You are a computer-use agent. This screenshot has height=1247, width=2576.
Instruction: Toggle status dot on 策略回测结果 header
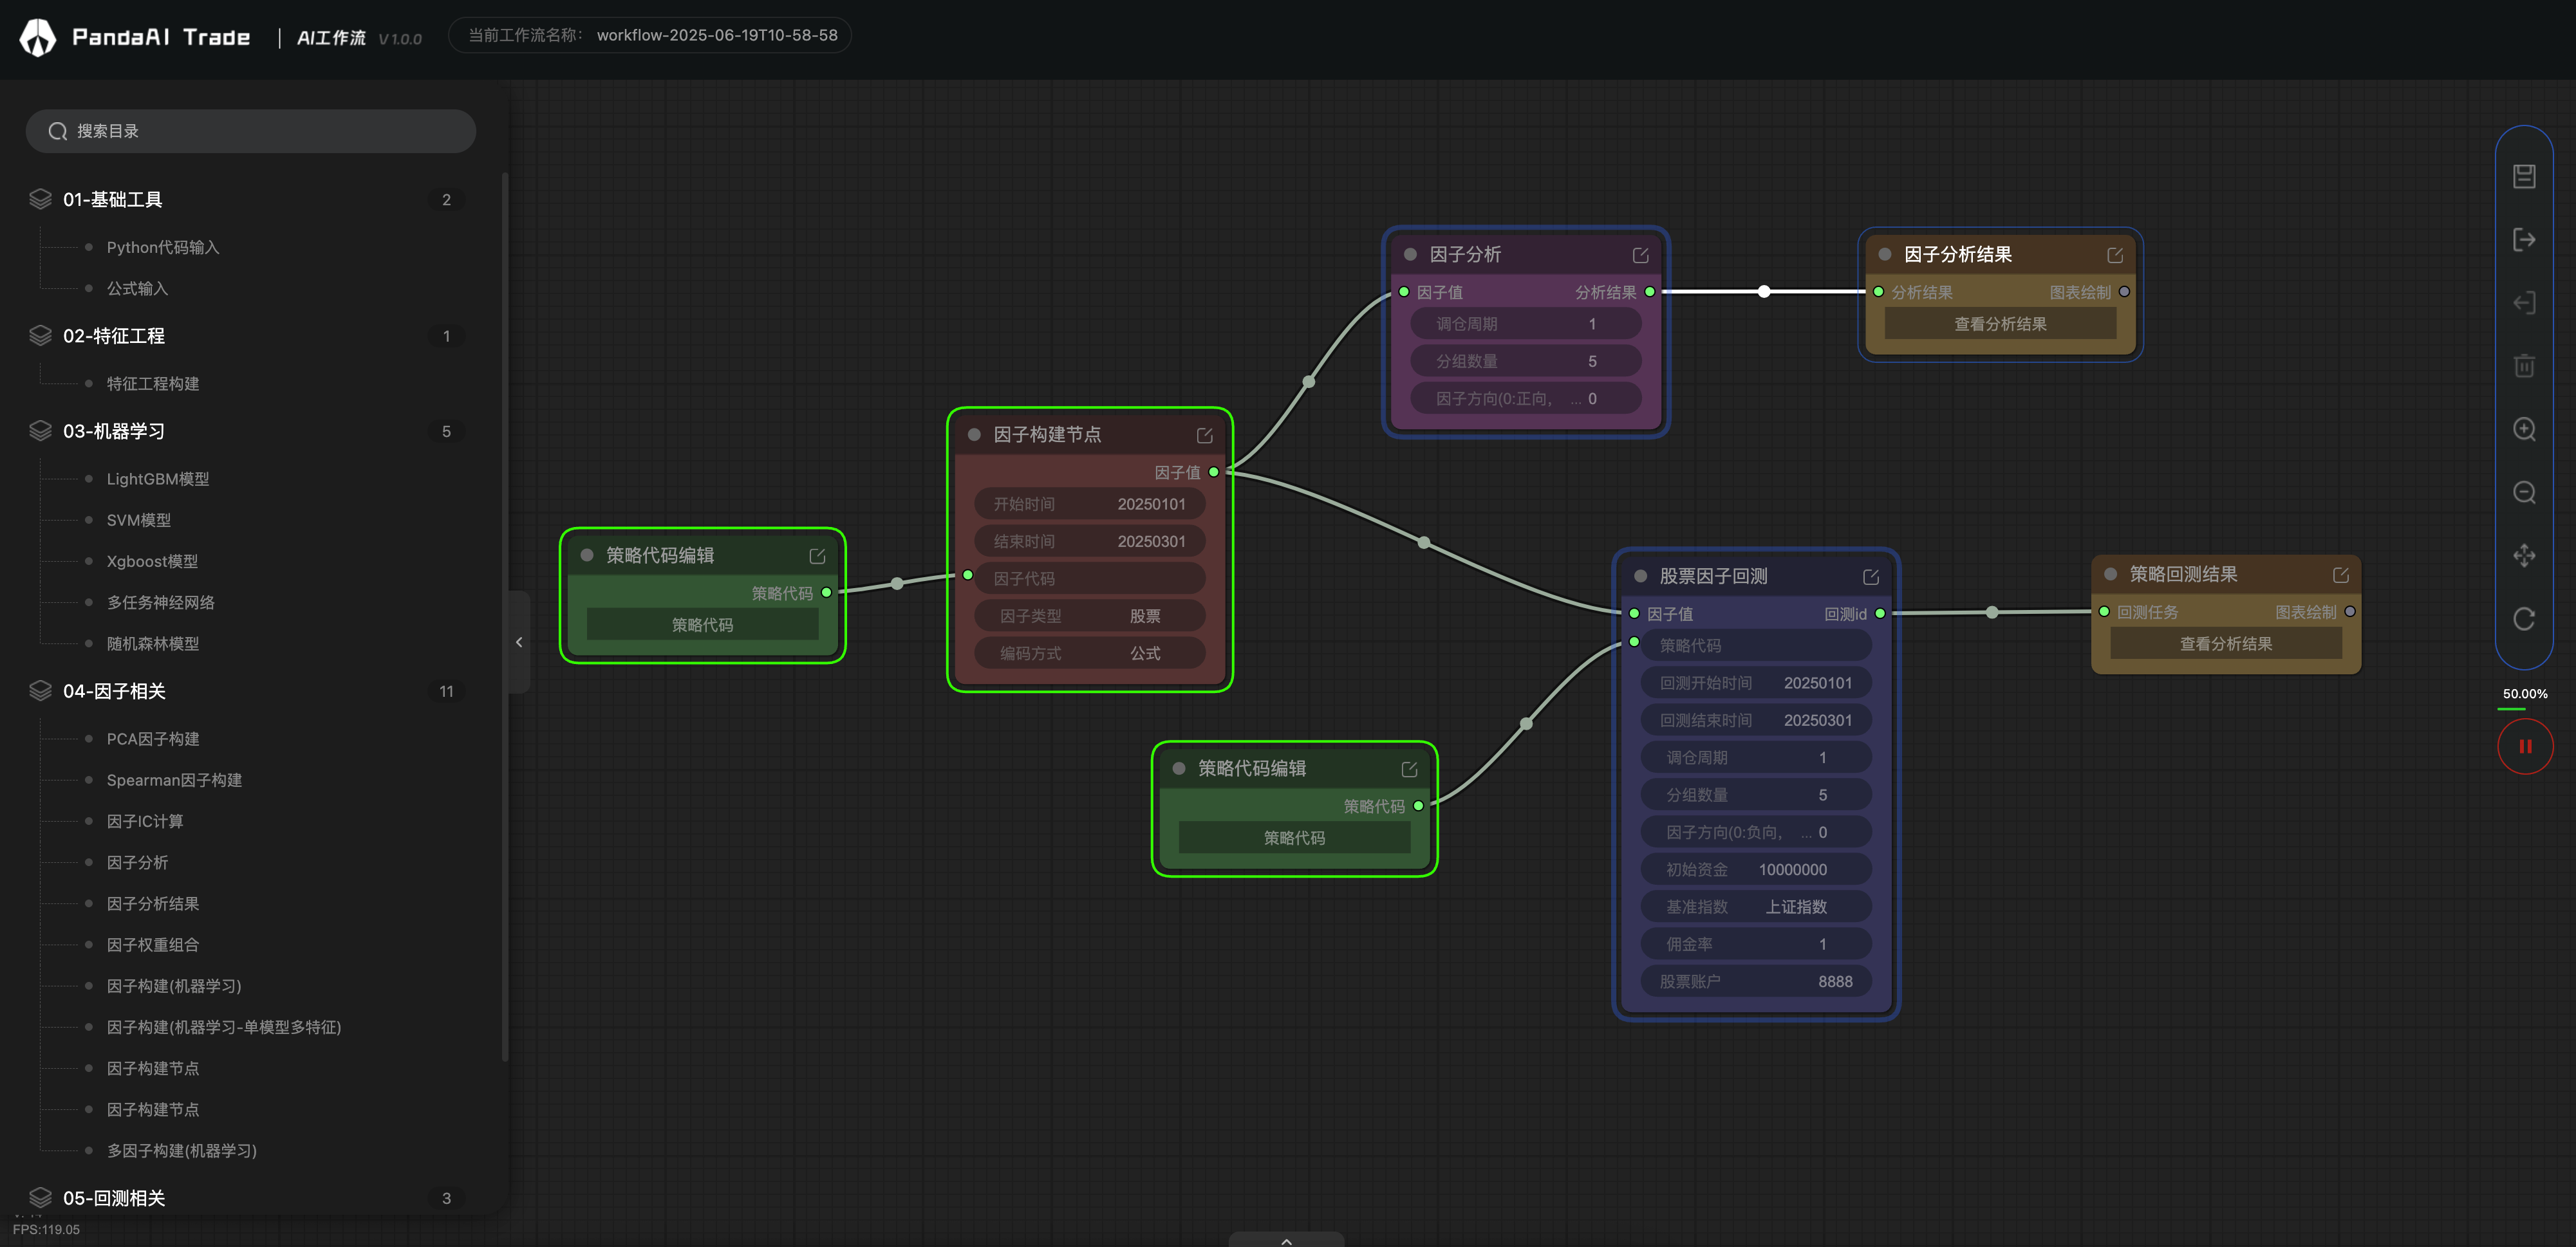click(2110, 574)
